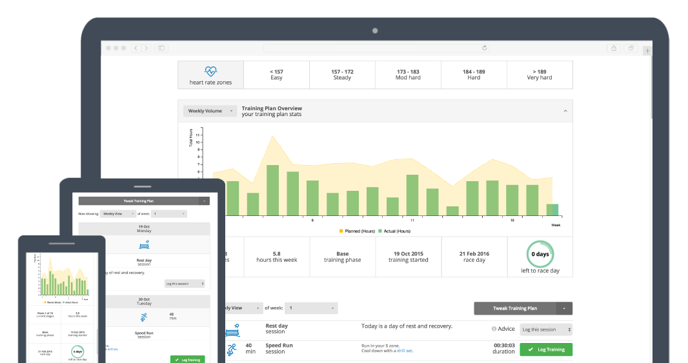Open the Weekly Volume dropdown
The width and height of the screenshot is (688, 363).
210,111
